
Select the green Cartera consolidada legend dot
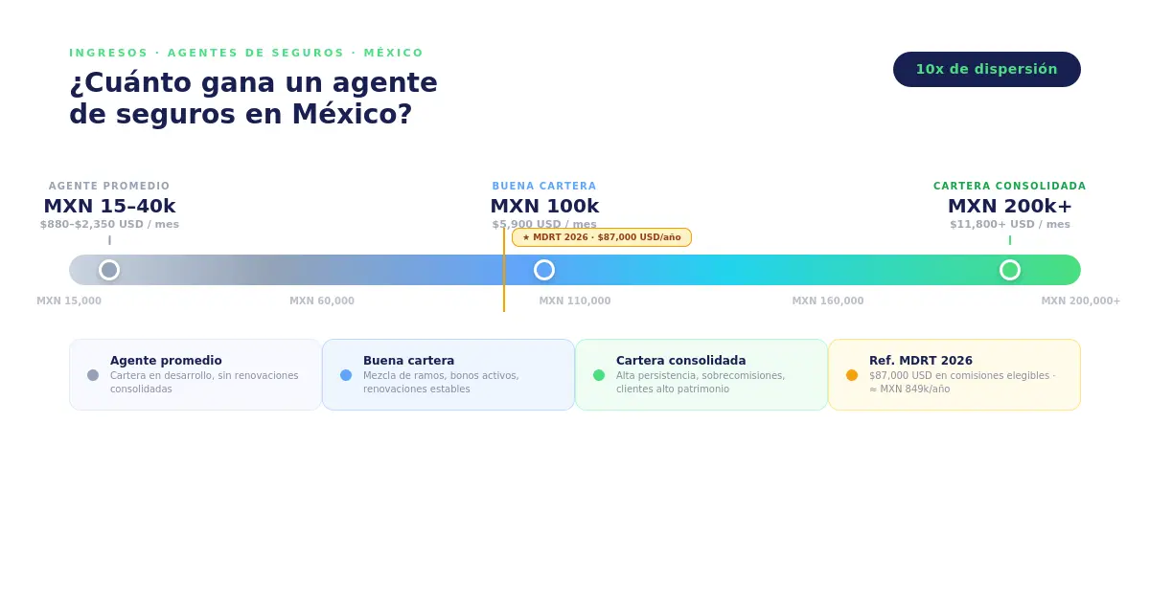(x=598, y=374)
